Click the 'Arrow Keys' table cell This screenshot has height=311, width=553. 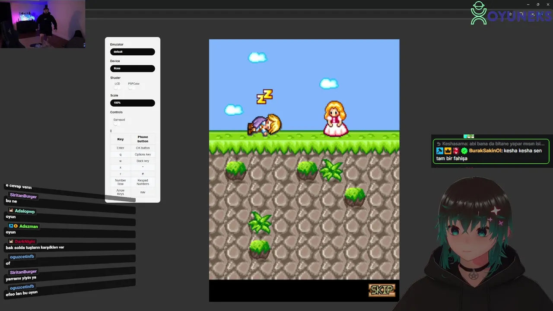pyautogui.click(x=121, y=192)
